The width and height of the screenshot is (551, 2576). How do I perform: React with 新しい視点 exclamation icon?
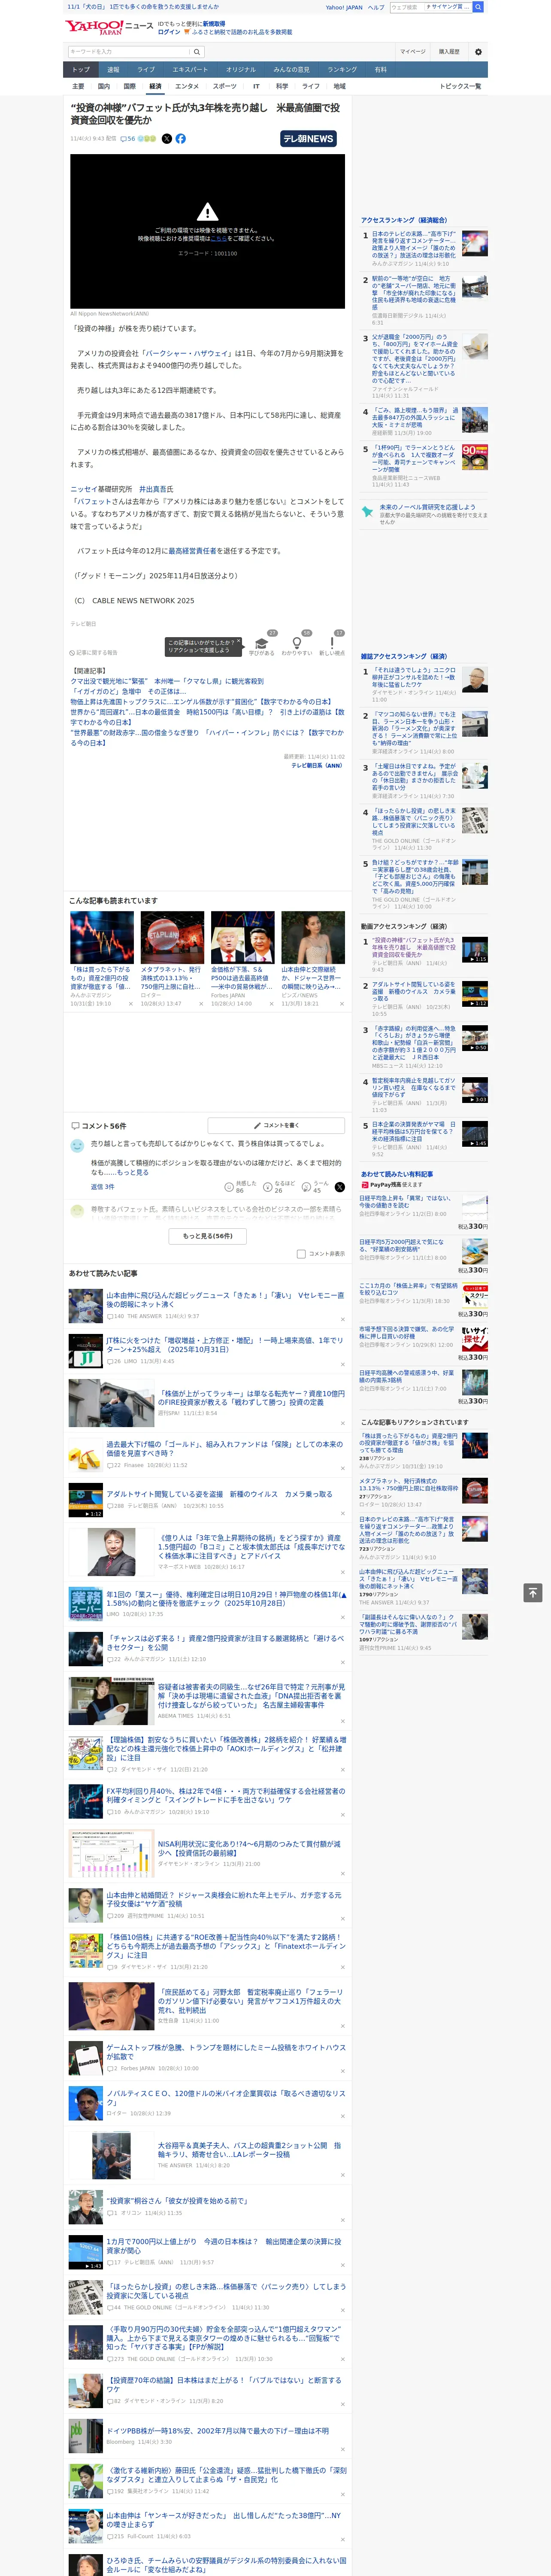(x=332, y=644)
